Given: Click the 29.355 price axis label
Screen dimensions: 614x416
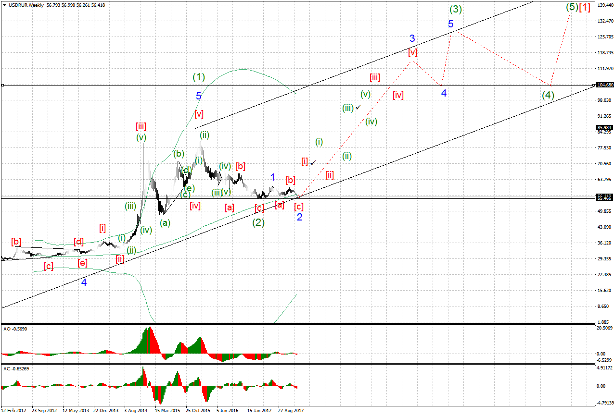Looking at the screenshot, I should [604, 258].
